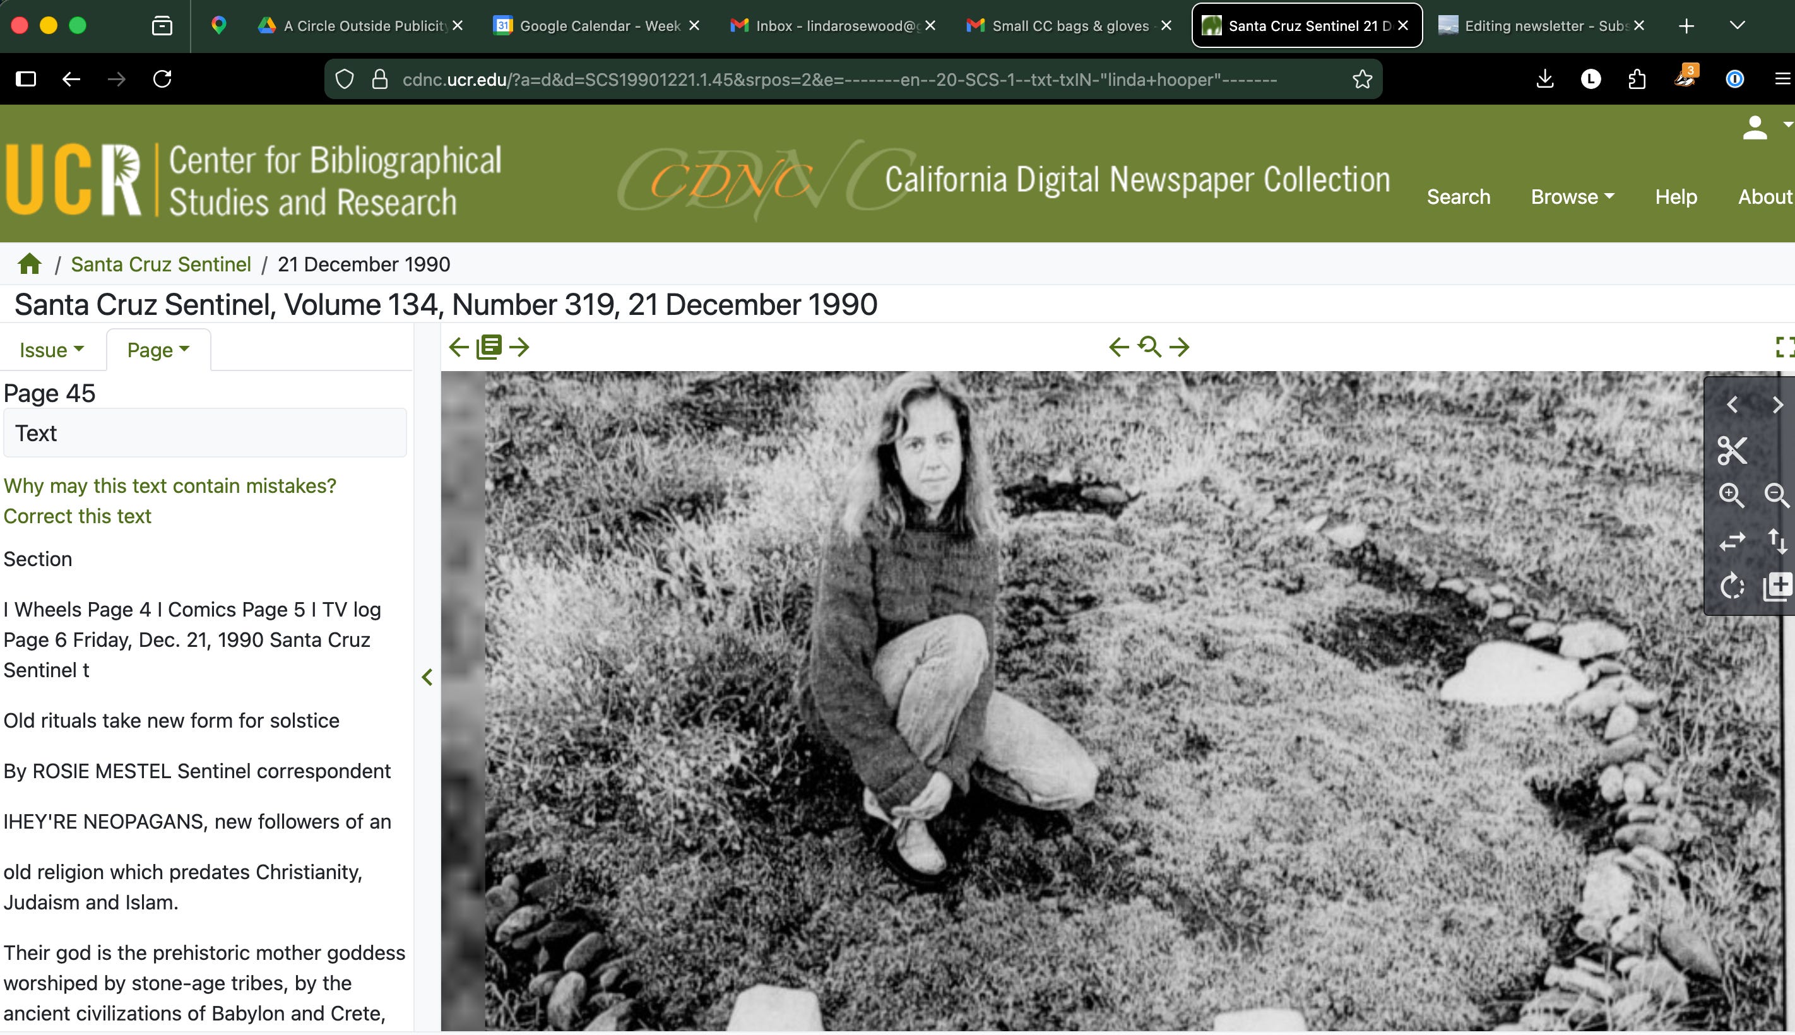The image size is (1795, 1035).
Task: Zoom in on the newspaper image
Action: click(x=1732, y=495)
